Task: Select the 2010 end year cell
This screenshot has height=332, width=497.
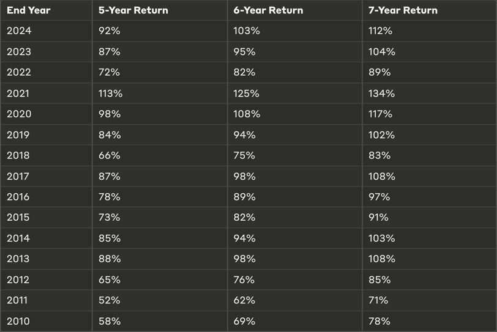Action: [18, 321]
